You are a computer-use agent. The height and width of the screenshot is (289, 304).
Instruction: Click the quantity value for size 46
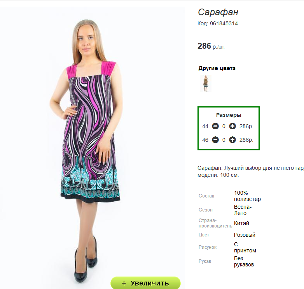click(224, 140)
